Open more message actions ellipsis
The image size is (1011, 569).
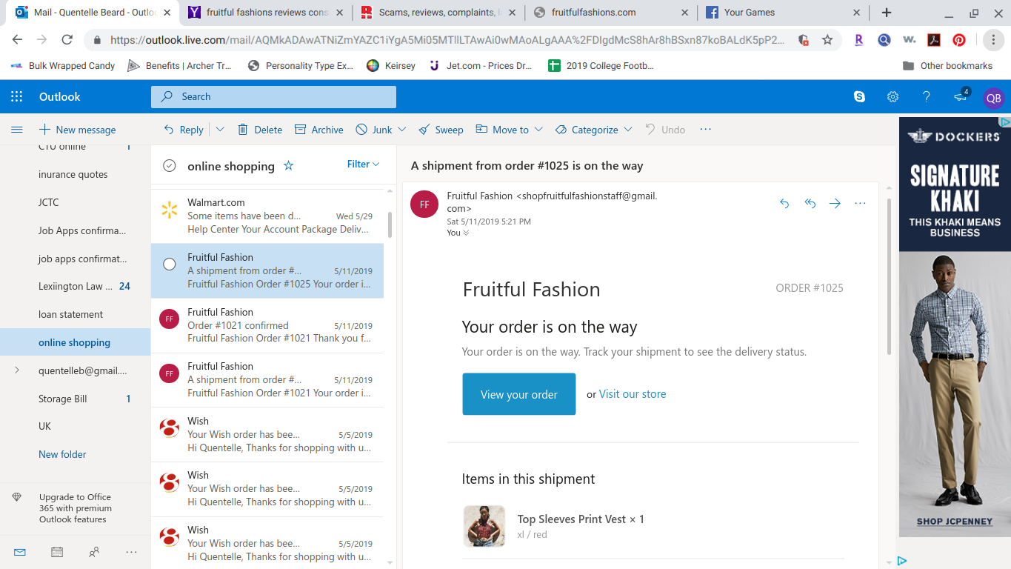860,203
